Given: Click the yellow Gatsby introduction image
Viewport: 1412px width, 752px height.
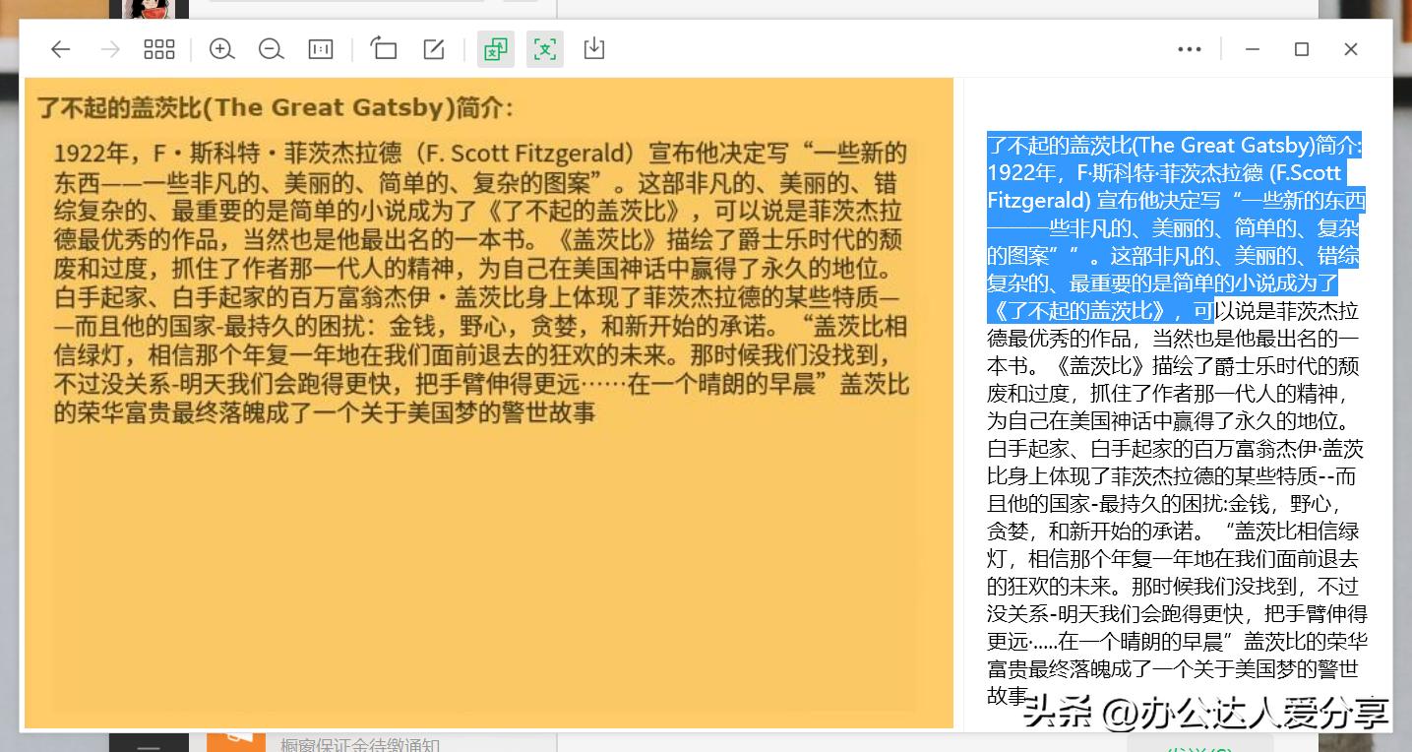Looking at the screenshot, I should click(482, 394).
